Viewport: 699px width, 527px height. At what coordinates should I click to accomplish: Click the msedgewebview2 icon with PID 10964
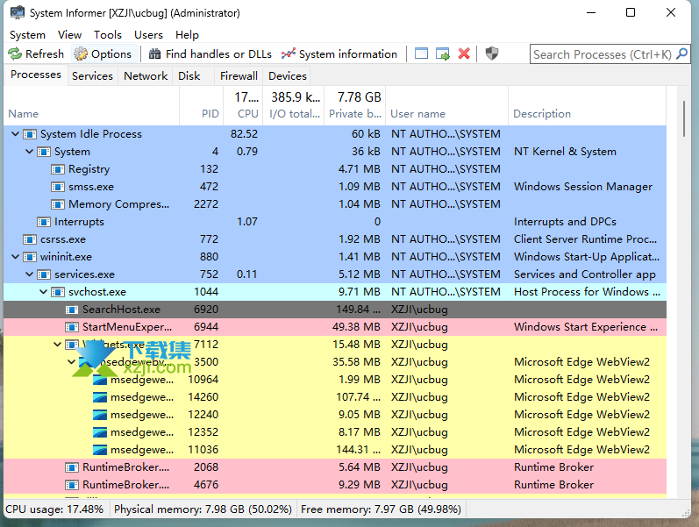point(100,380)
